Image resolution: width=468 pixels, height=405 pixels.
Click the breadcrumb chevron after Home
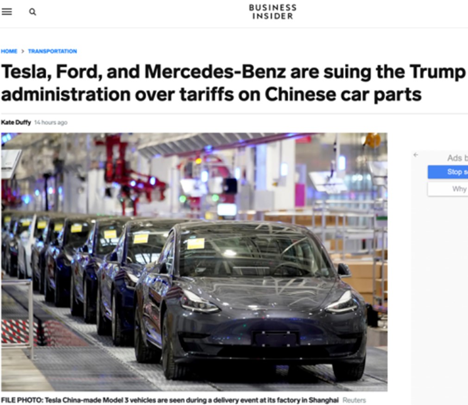click(23, 51)
